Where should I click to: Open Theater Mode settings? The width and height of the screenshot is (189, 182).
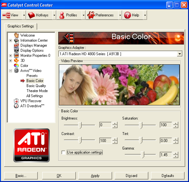[x=37, y=91]
